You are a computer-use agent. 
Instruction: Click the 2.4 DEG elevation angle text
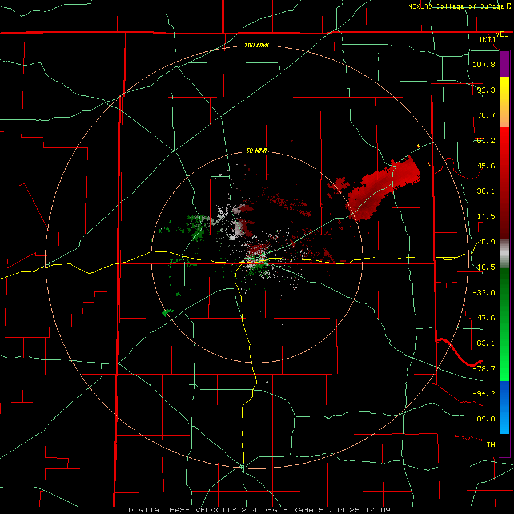point(260,510)
